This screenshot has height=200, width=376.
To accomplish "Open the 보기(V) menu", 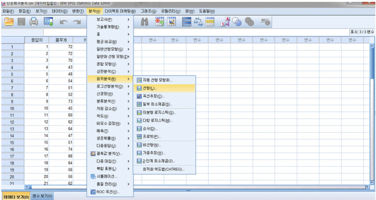I will tap(41, 11).
